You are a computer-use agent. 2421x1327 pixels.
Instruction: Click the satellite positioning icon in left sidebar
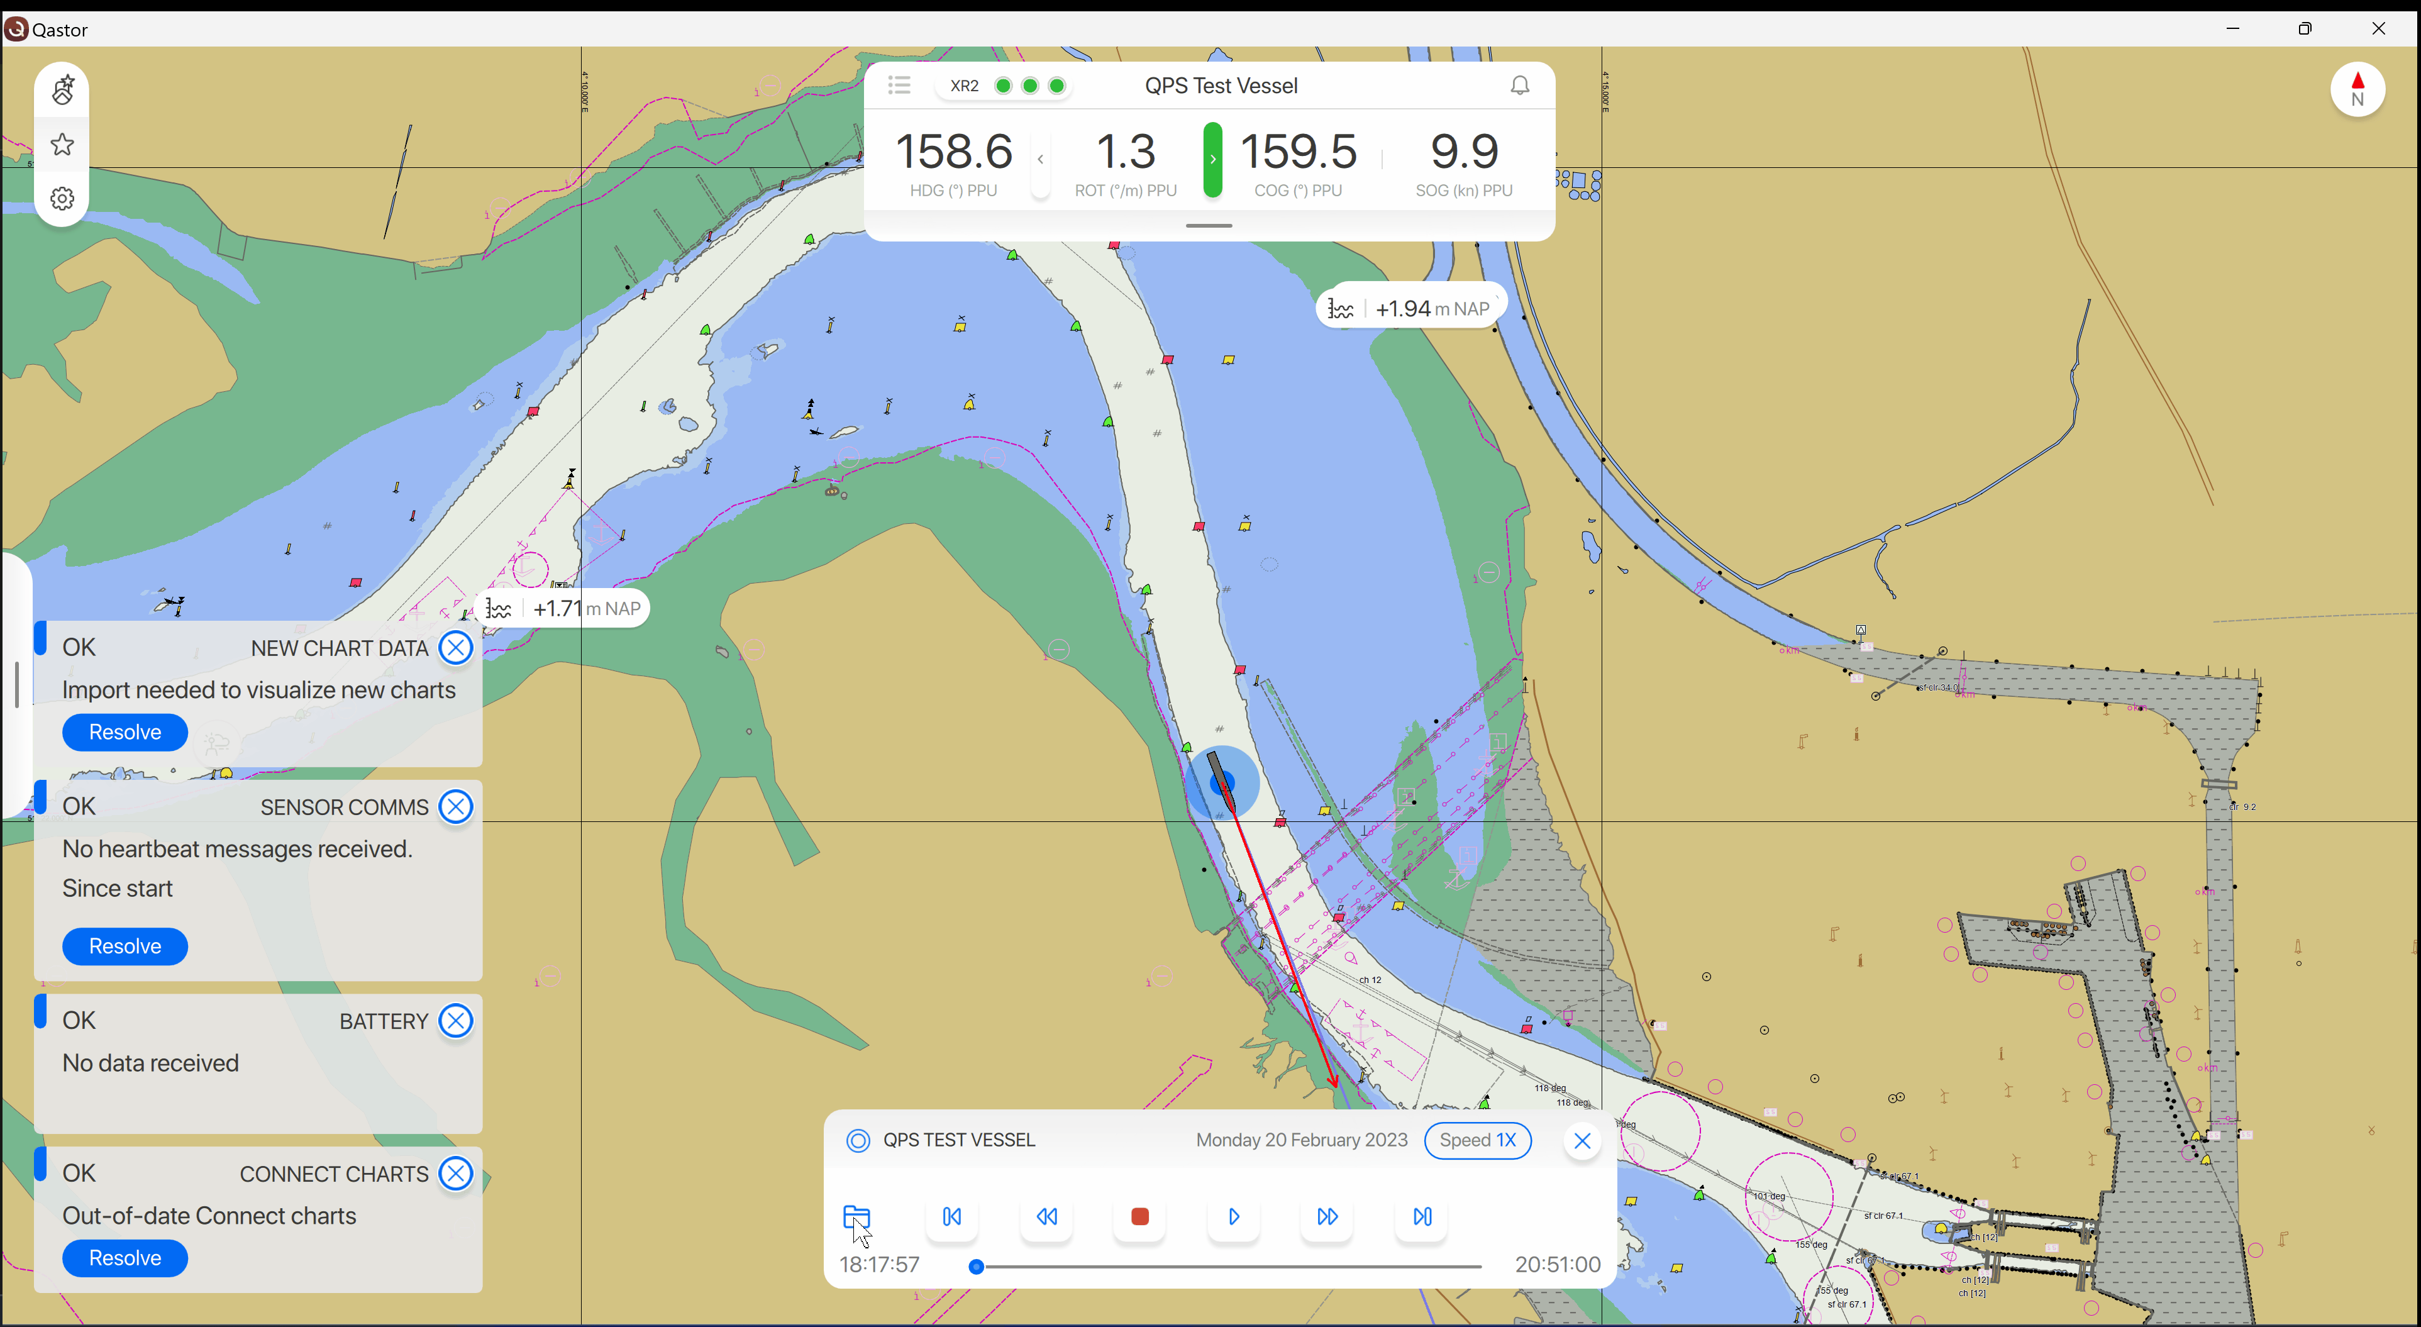pos(62,90)
